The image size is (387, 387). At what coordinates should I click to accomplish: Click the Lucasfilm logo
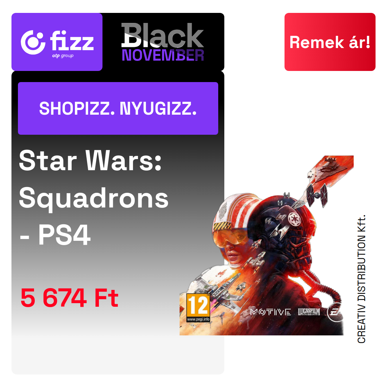pyautogui.click(x=309, y=312)
